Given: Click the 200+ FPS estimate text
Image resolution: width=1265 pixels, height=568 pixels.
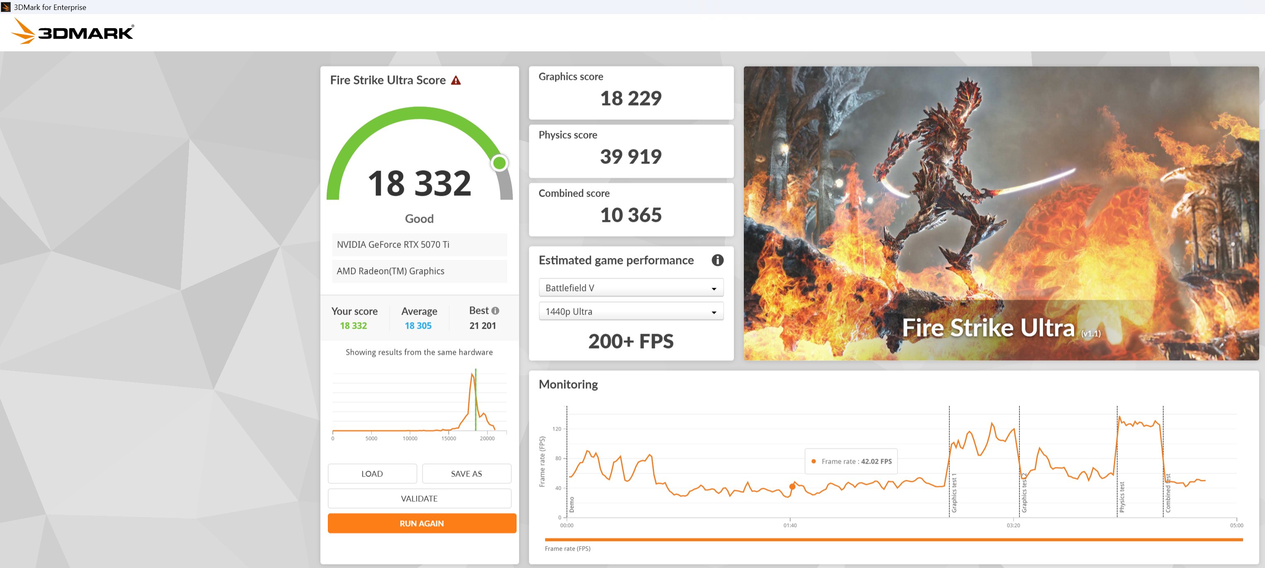Looking at the screenshot, I should [631, 341].
